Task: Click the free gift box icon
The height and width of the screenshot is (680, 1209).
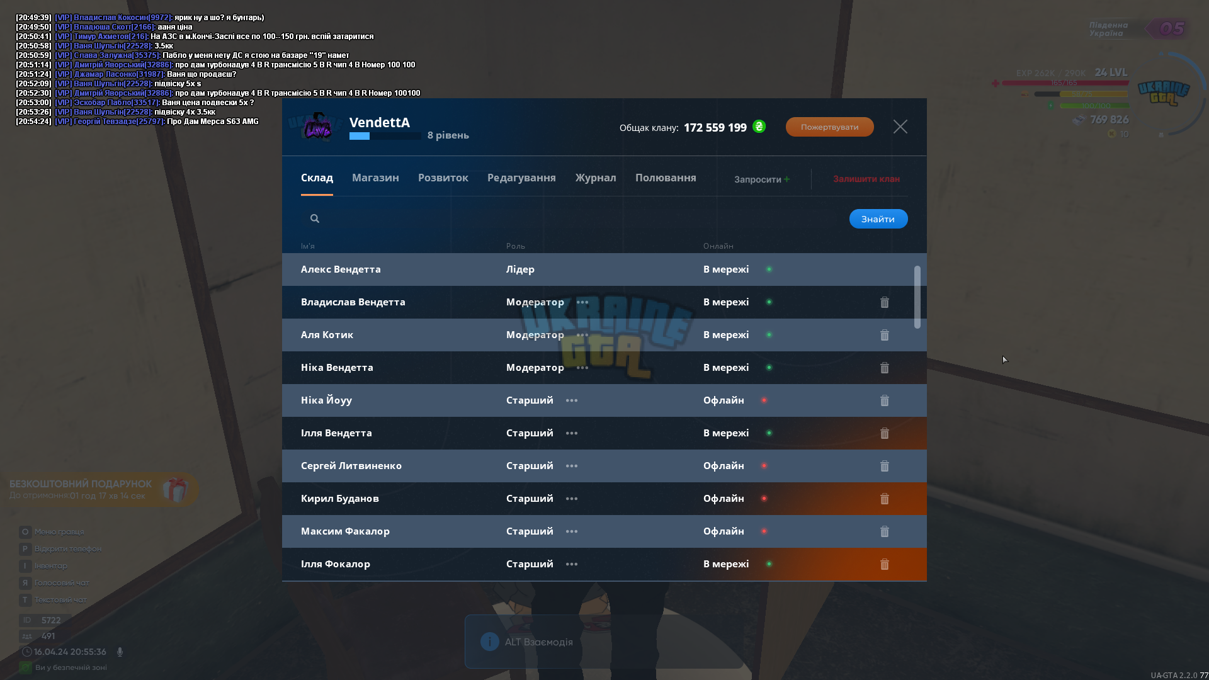Action: click(x=175, y=489)
